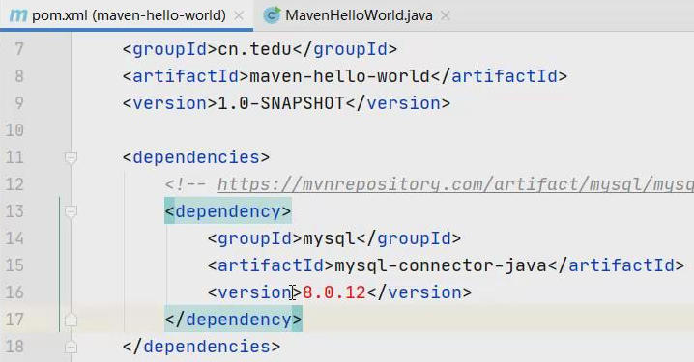Click the 1.0-SNAPSHOT version text
This screenshot has height=362, width=694.
(x=281, y=103)
